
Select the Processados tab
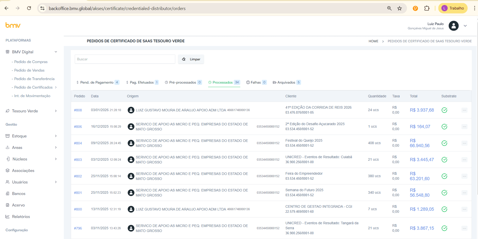pos(224,82)
